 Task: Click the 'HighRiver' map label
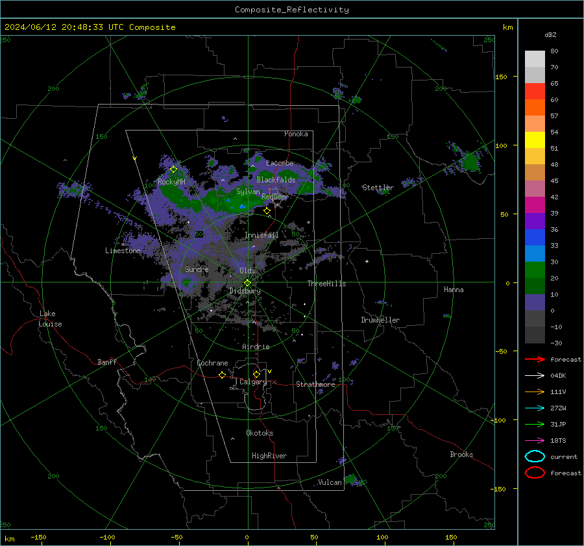(269, 456)
